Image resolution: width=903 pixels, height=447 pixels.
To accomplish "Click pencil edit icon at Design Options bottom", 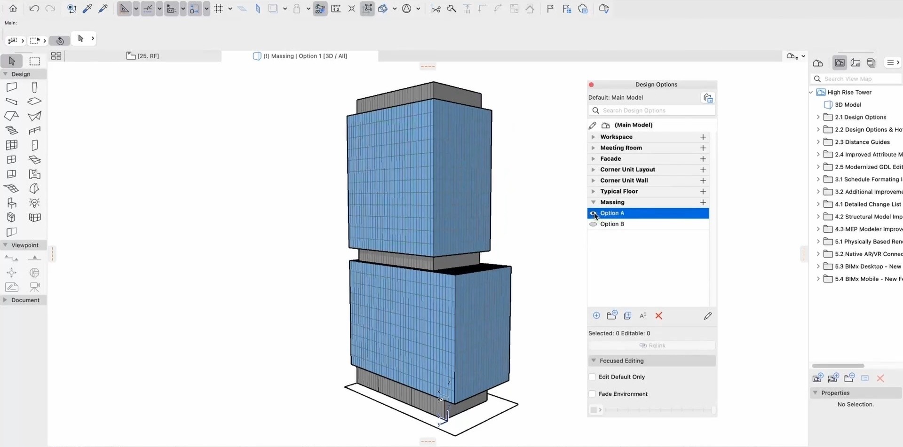I will point(708,316).
